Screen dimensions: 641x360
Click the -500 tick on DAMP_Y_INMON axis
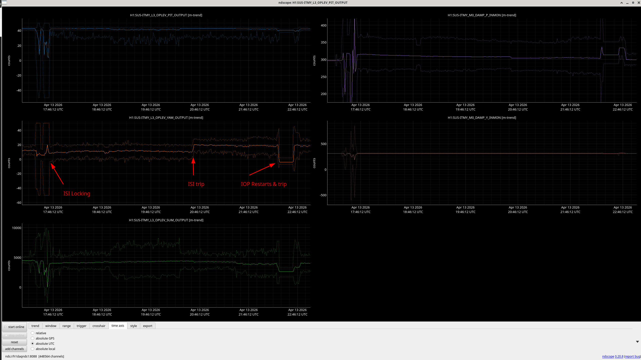coord(323,195)
